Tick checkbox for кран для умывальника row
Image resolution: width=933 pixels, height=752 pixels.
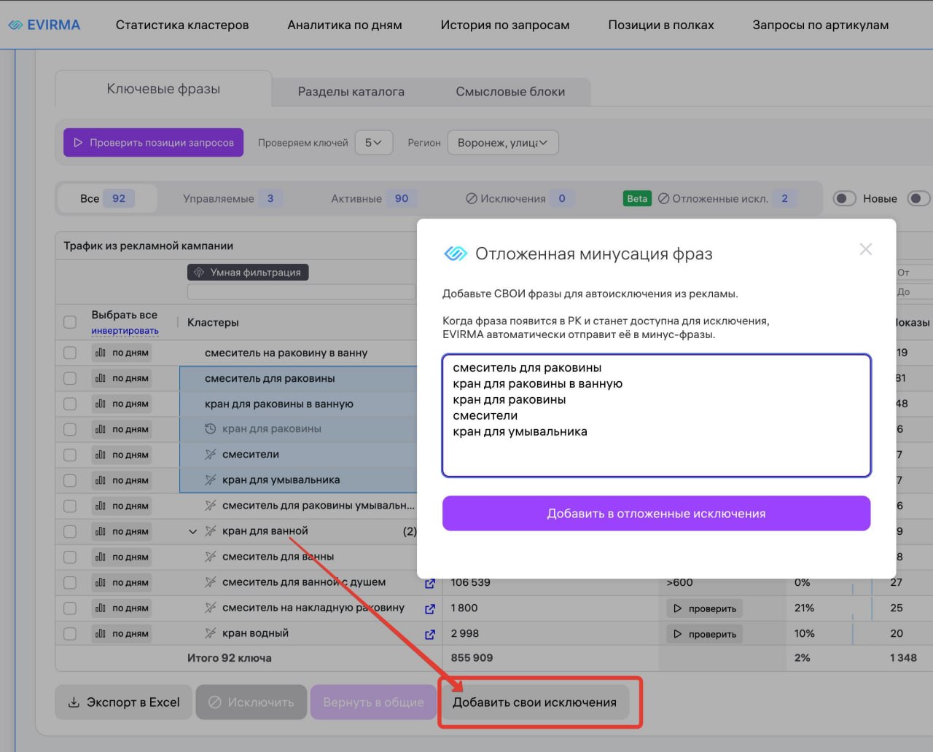click(x=70, y=480)
